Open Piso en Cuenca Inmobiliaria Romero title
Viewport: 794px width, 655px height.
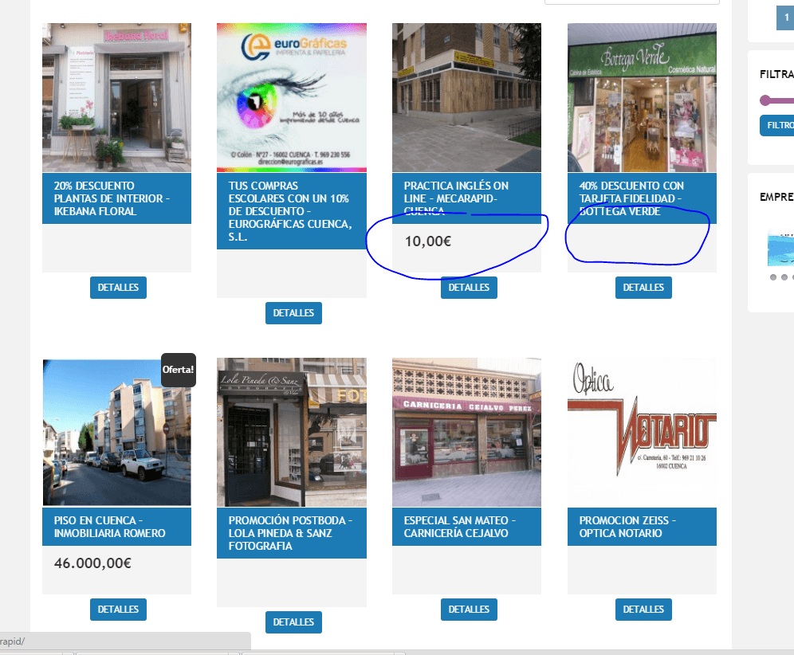(x=109, y=527)
